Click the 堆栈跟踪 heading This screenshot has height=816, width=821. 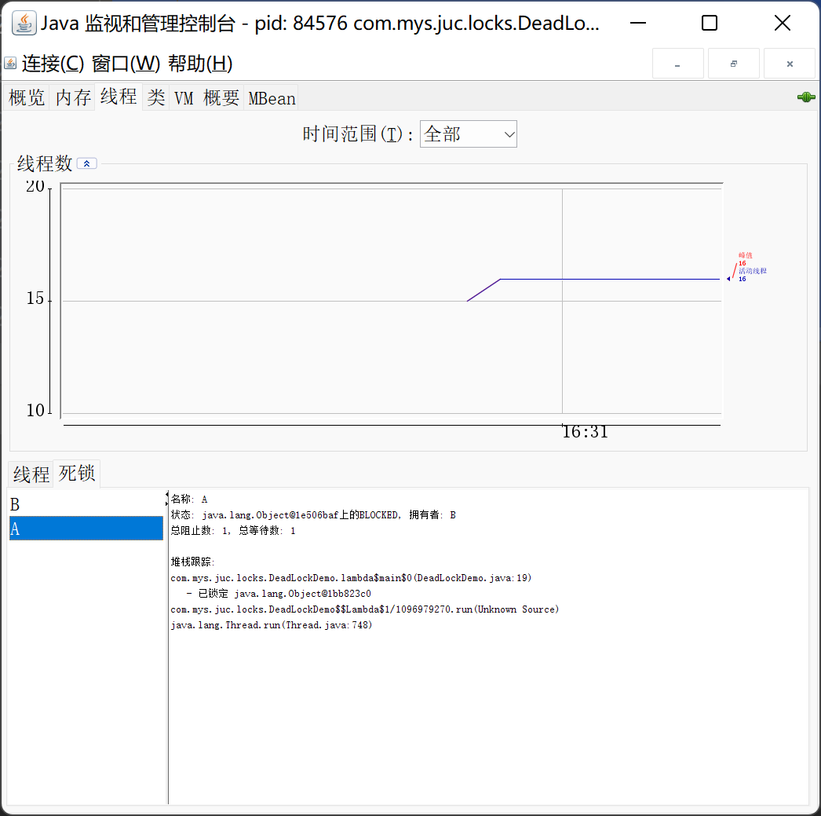[192, 562]
